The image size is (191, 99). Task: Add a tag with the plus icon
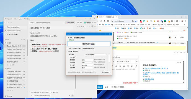click(137, 62)
